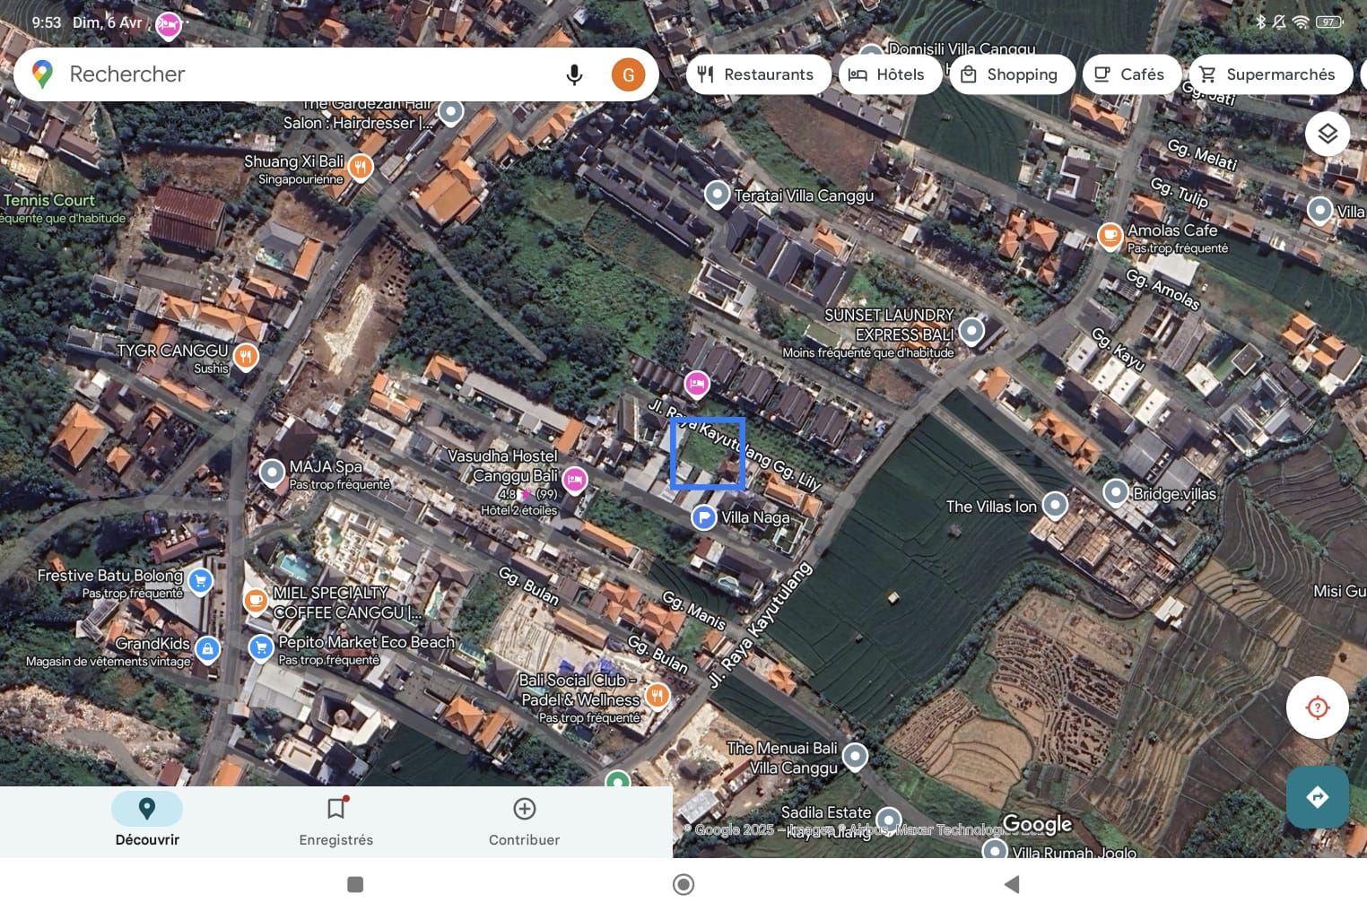Screen dimensions: 1367x911
Task: Select the Vasudha Hostel pink hotel pin
Action: click(575, 481)
